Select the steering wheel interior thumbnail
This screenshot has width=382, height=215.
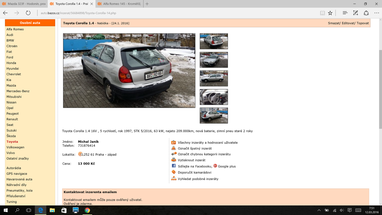(x=214, y=97)
